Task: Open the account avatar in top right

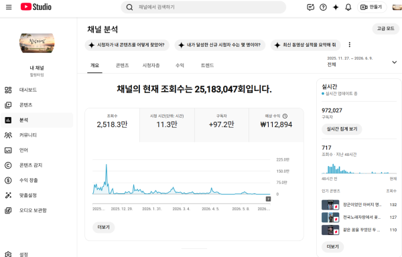Action: (x=397, y=7)
